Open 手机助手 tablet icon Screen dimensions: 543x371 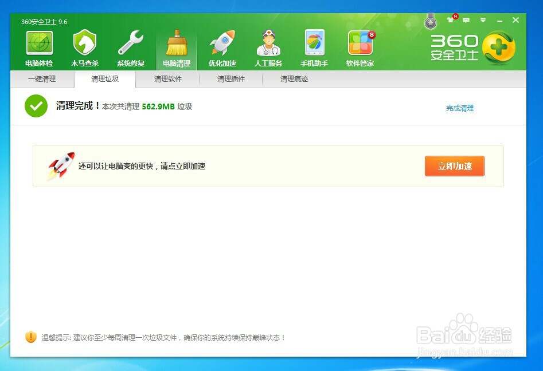click(x=314, y=43)
